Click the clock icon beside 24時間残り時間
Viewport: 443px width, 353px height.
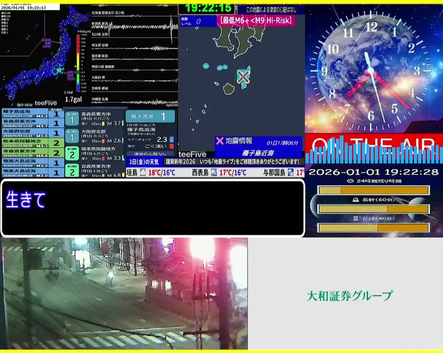[x=350, y=181]
